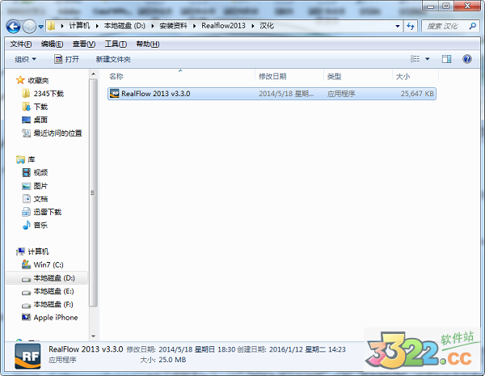Refresh the folder with the refresh button
The width and height of the screenshot is (485, 376).
click(411, 27)
